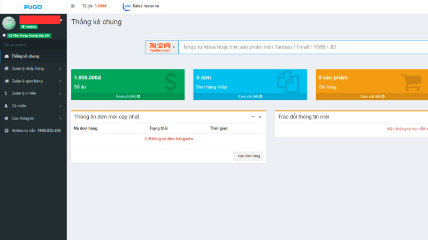
Task: Click the Zalo chat icon
Action: [126, 6]
